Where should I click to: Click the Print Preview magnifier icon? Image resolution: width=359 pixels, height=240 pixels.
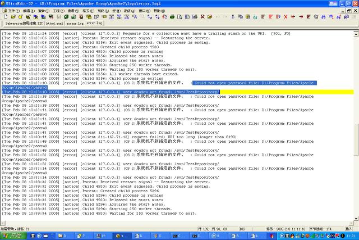point(179,17)
